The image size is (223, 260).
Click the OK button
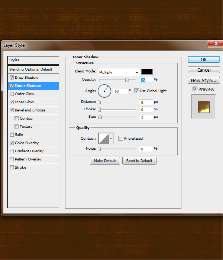pyautogui.click(x=204, y=59)
